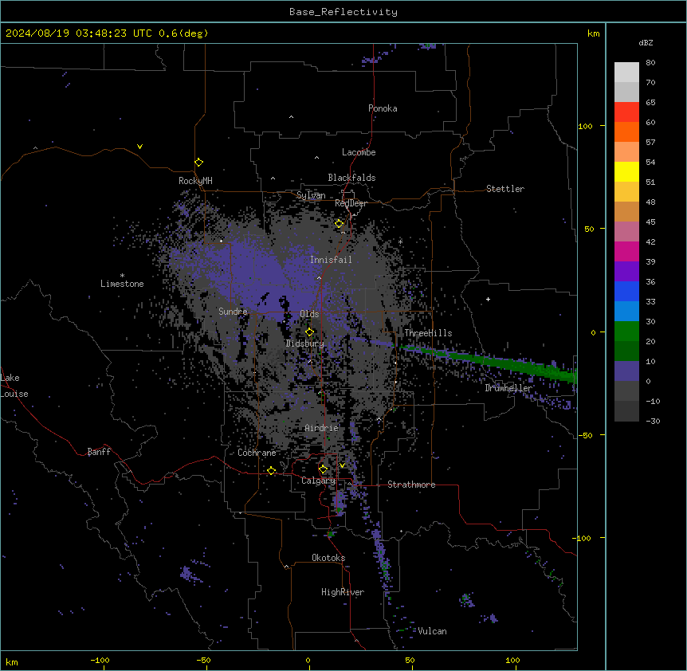Click the Ponoka city label
Image resolution: width=687 pixels, height=671 pixels.
pyautogui.click(x=383, y=108)
